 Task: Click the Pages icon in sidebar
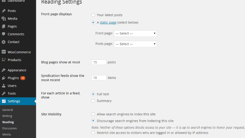[4, 26]
